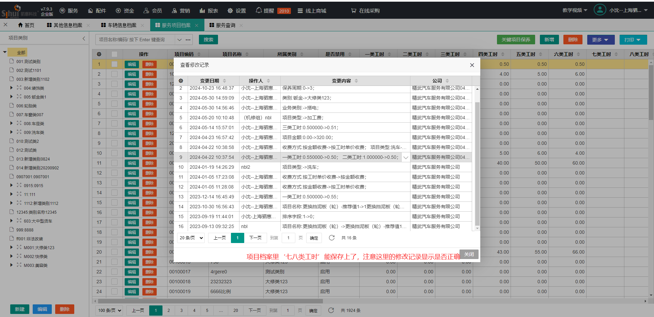The height and width of the screenshot is (317, 654).
Task: Click the gear icon in records dialog header
Action: (181, 81)
